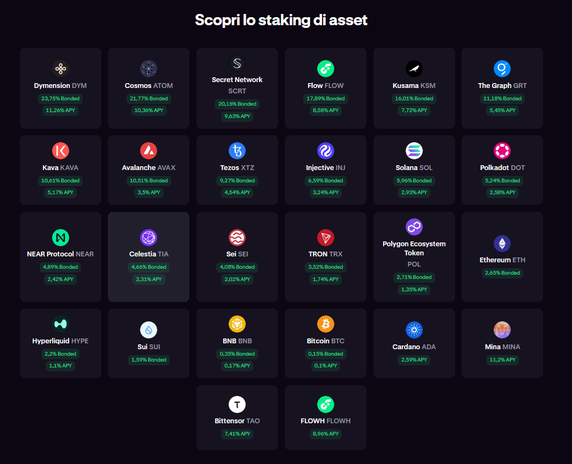Click the Cosmos ATOM name link
The width and height of the screenshot is (572, 464).
point(149,86)
